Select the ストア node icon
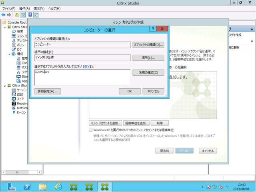Screen dimensions: 256x192 pos(14,99)
